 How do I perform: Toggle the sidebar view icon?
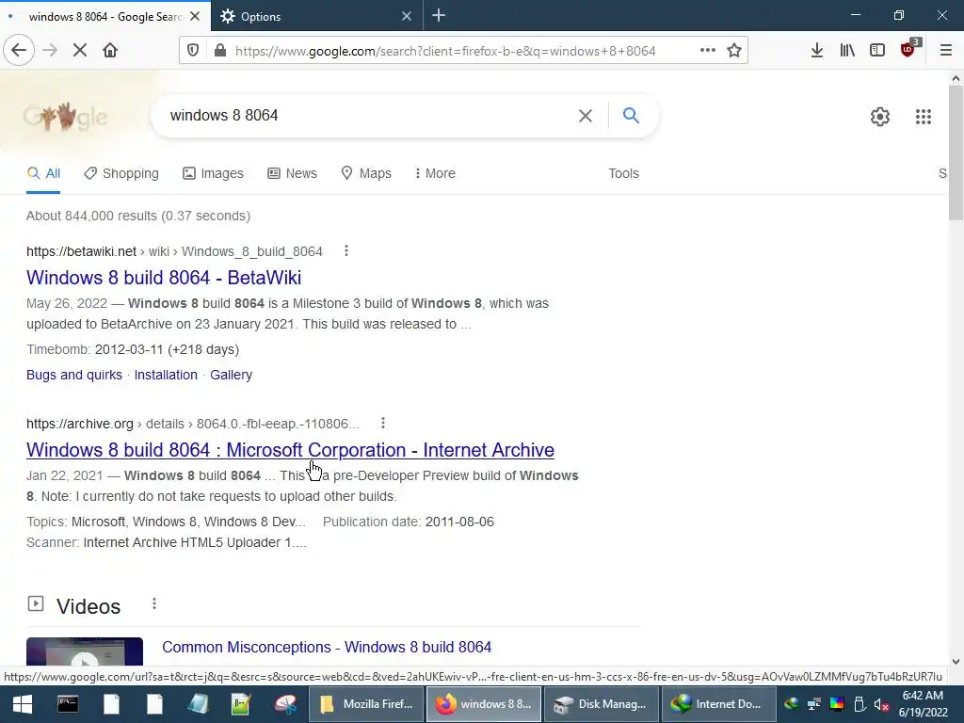click(877, 51)
